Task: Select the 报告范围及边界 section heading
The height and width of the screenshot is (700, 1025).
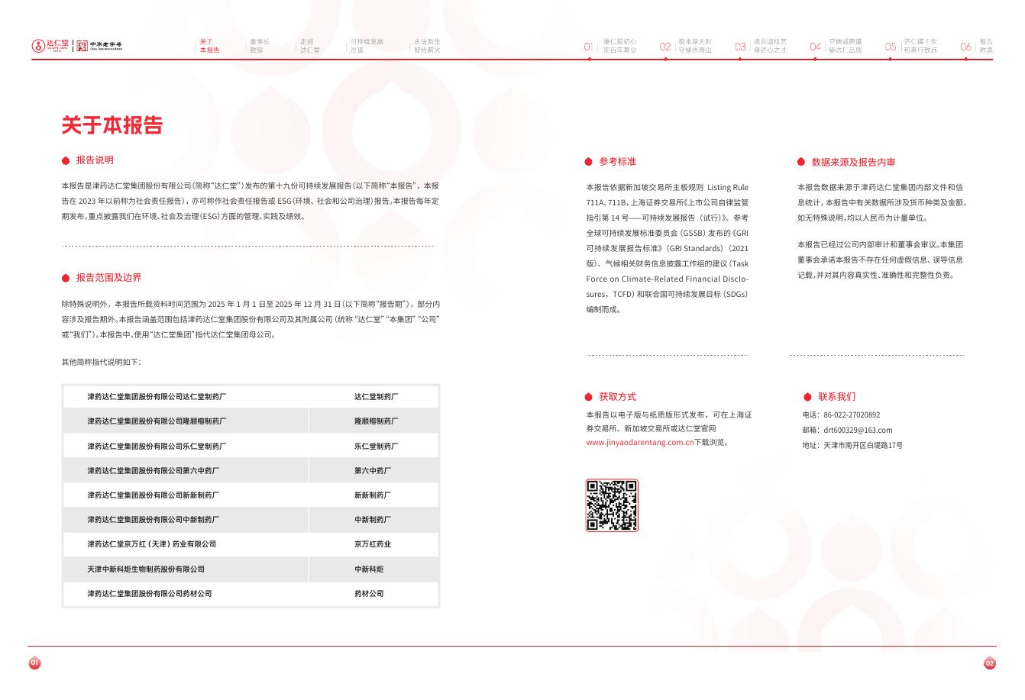Action: pyautogui.click(x=108, y=278)
